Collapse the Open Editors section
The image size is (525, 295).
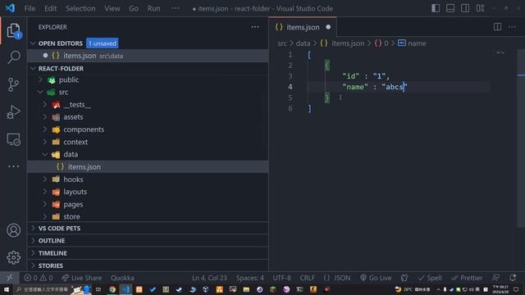pyautogui.click(x=33, y=43)
